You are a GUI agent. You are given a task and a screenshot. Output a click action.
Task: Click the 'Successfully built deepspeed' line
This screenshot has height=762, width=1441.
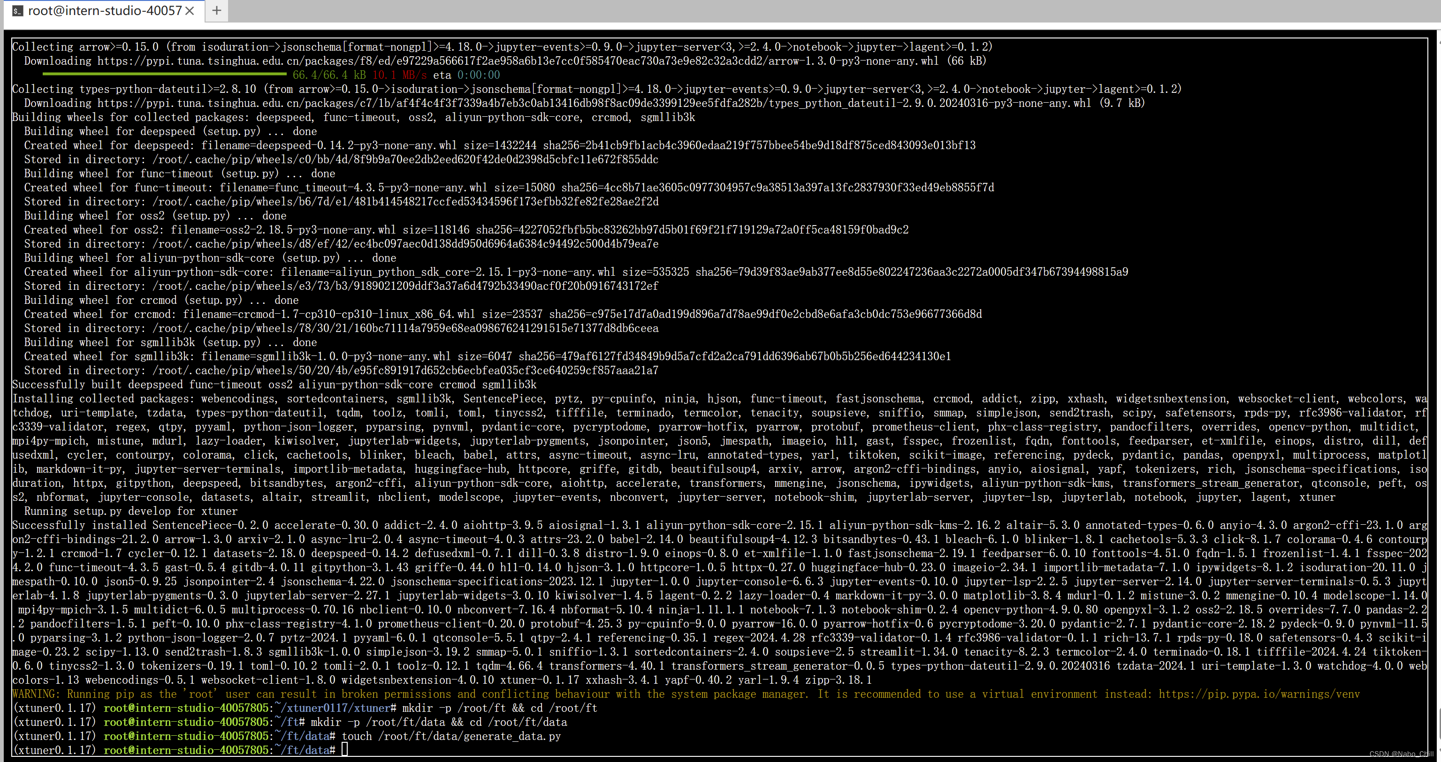tap(274, 385)
